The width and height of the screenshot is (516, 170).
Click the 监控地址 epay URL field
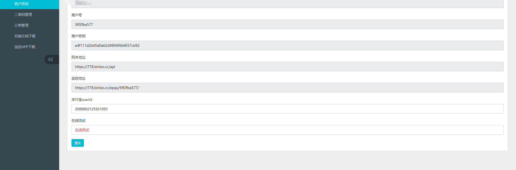point(287,88)
